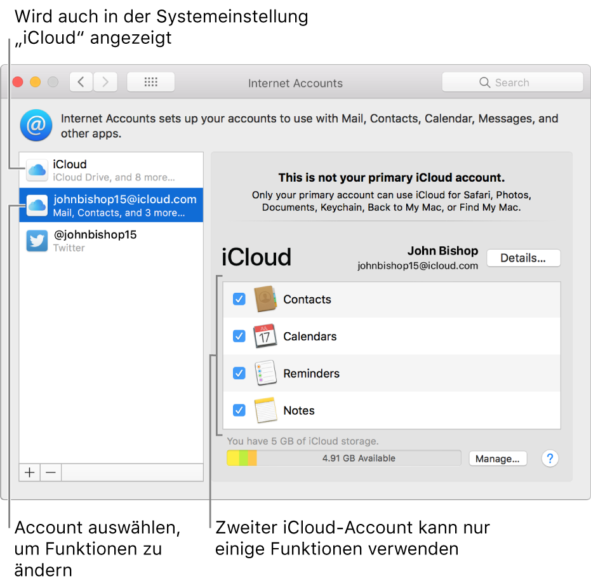The height and width of the screenshot is (583, 591).
Task: Click the Reminders list icon
Action: tap(265, 373)
